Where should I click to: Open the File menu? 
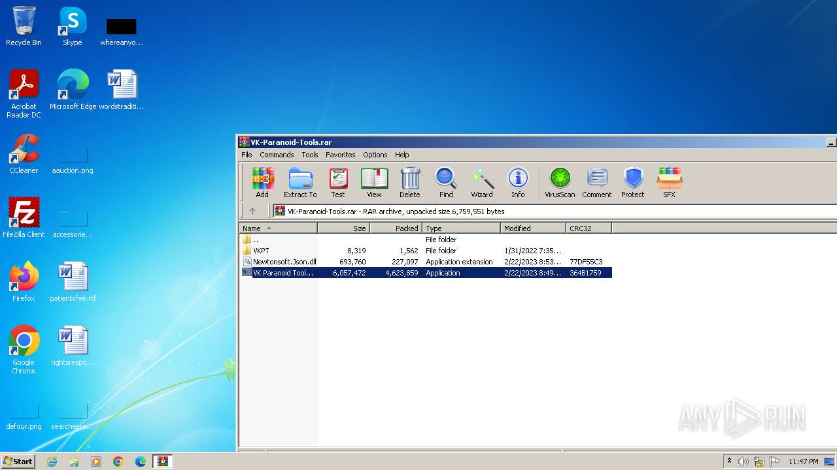click(x=247, y=155)
